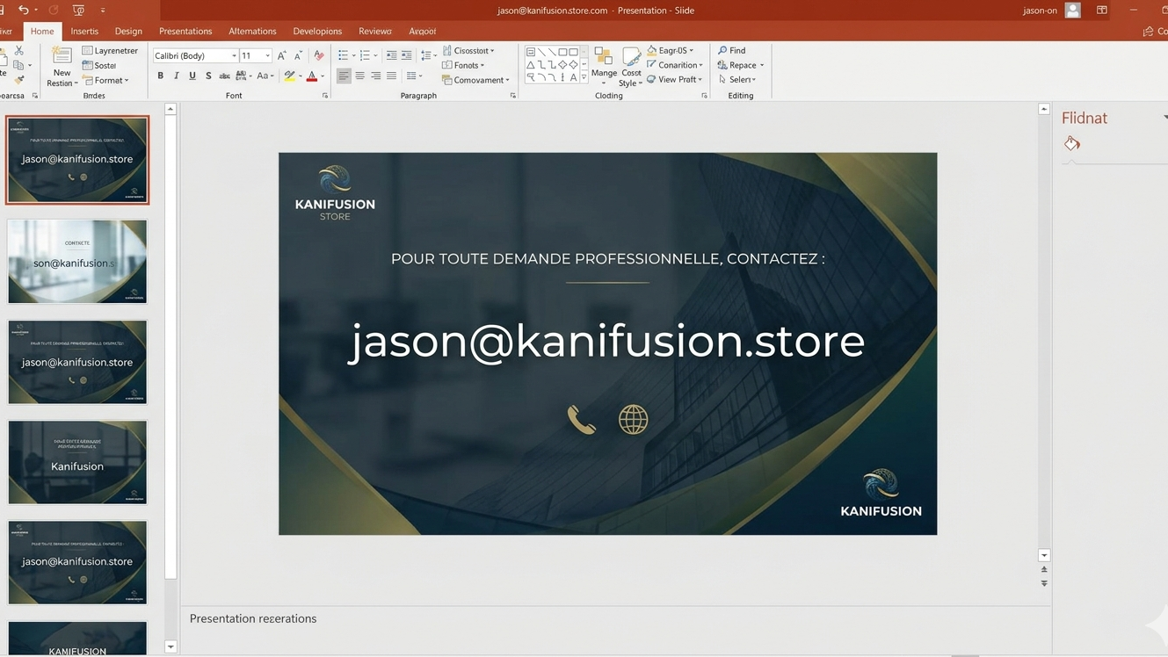Select the phone icon on the slide

pos(581,420)
